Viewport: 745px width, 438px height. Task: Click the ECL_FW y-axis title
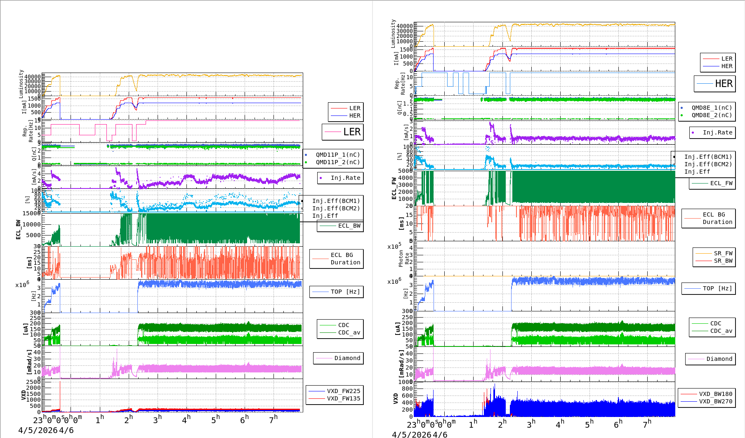tap(394, 188)
